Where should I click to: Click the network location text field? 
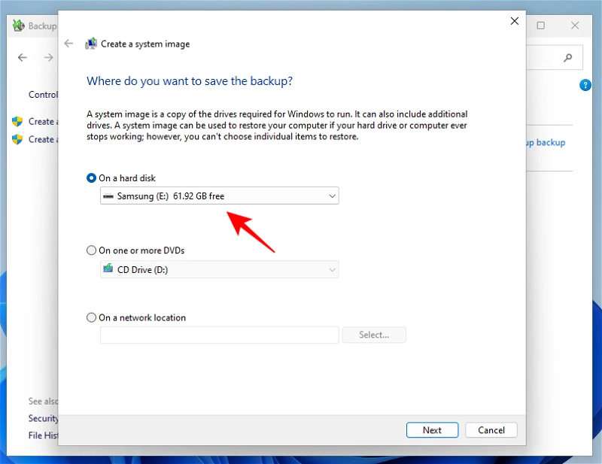[219, 335]
